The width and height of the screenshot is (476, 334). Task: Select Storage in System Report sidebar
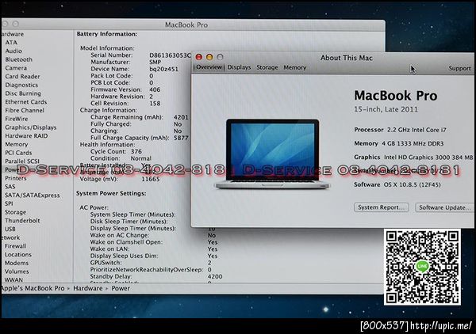[x=15, y=212]
